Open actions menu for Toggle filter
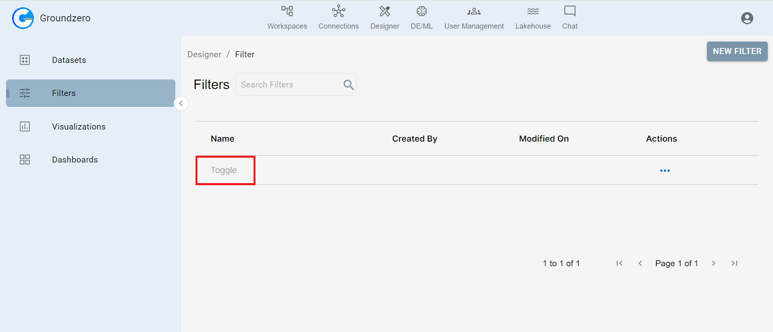 [x=665, y=171]
